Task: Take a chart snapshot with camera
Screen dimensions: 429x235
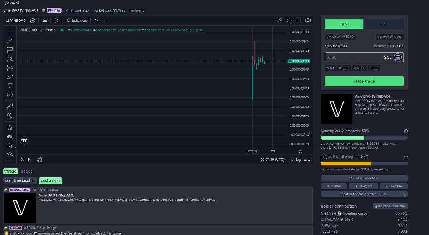Action: point(308,21)
